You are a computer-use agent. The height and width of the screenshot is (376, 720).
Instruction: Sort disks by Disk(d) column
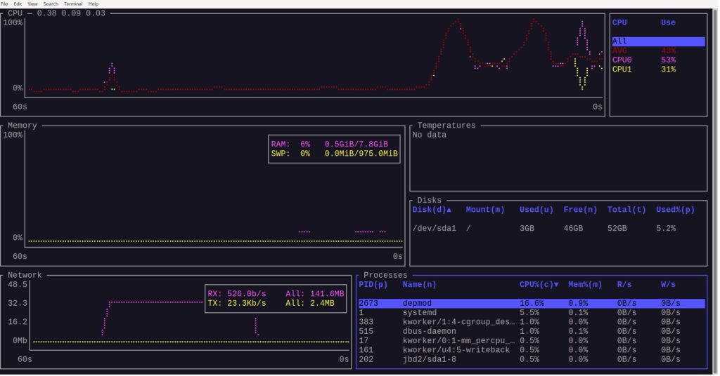point(432,210)
